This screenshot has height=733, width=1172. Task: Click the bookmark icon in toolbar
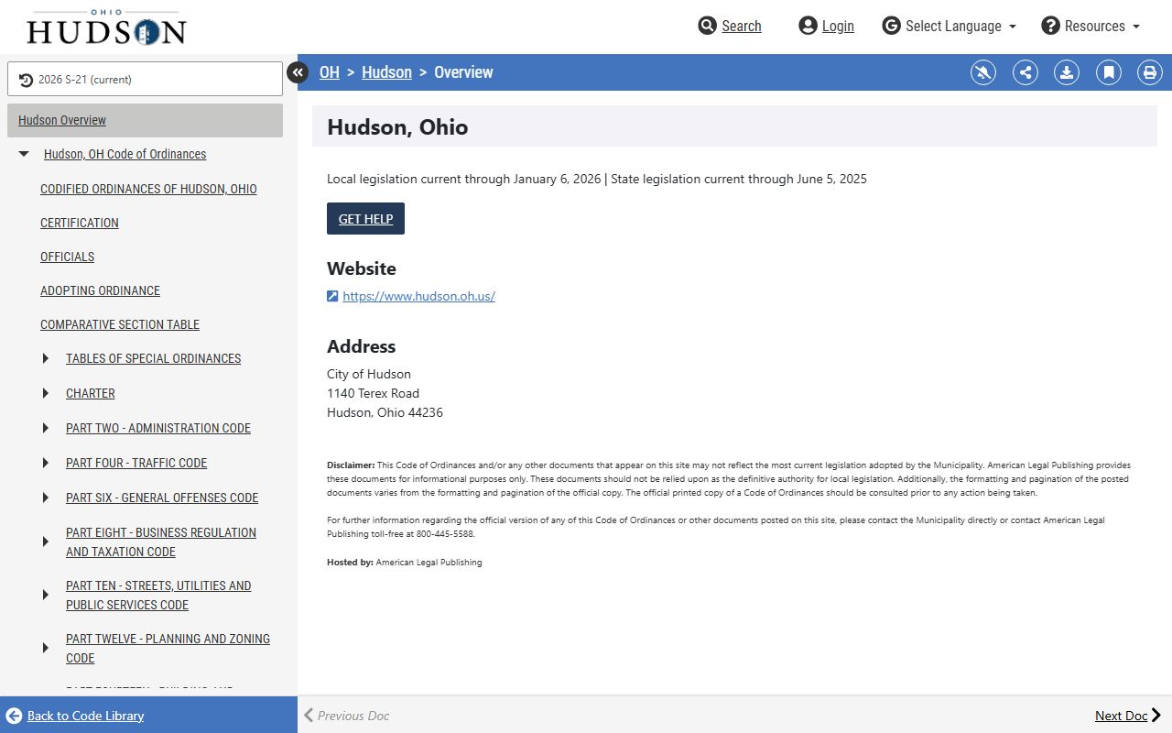click(1109, 72)
